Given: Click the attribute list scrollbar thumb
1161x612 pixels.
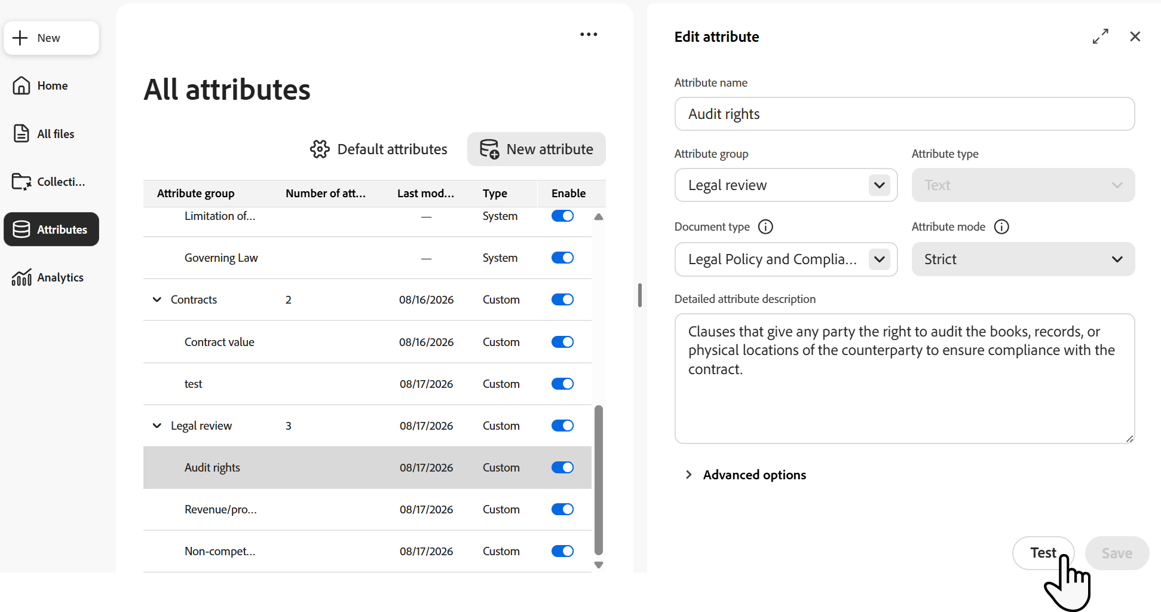Looking at the screenshot, I should [599, 481].
